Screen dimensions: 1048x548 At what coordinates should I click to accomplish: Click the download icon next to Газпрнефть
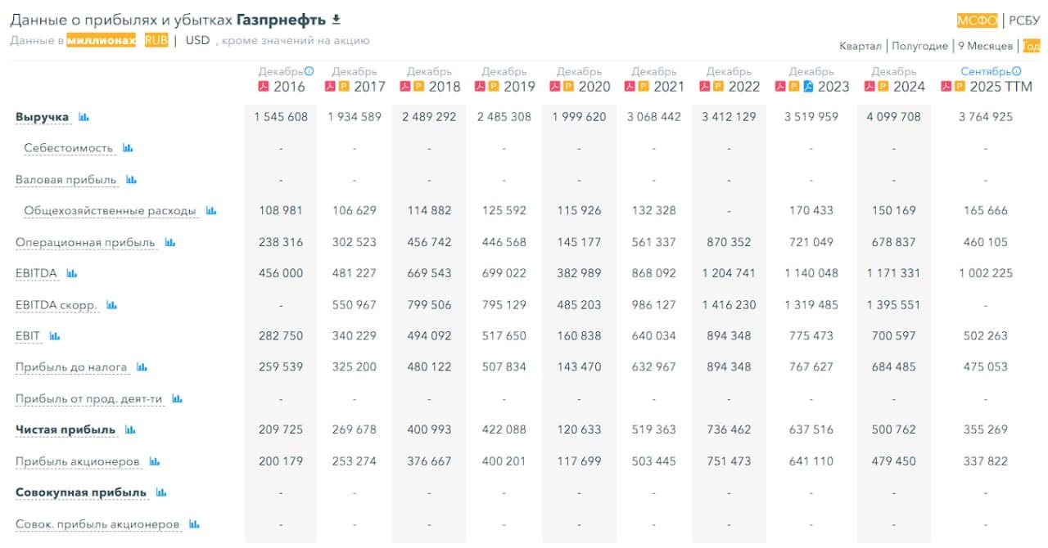point(336,20)
